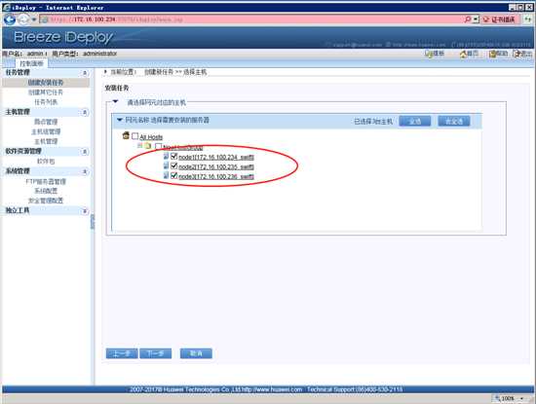Click the Breeze iDeploy logo
536x404 pixels.
63,37
